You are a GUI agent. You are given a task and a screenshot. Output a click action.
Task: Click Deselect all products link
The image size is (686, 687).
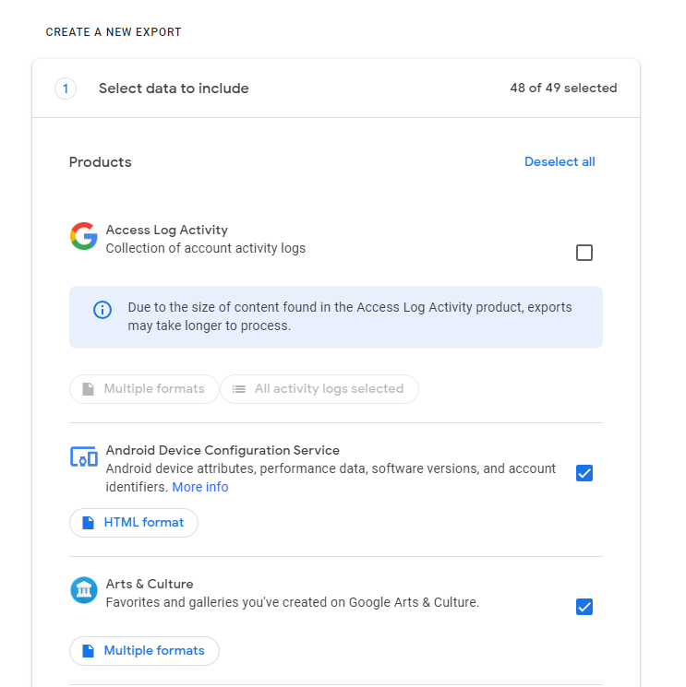(x=560, y=162)
